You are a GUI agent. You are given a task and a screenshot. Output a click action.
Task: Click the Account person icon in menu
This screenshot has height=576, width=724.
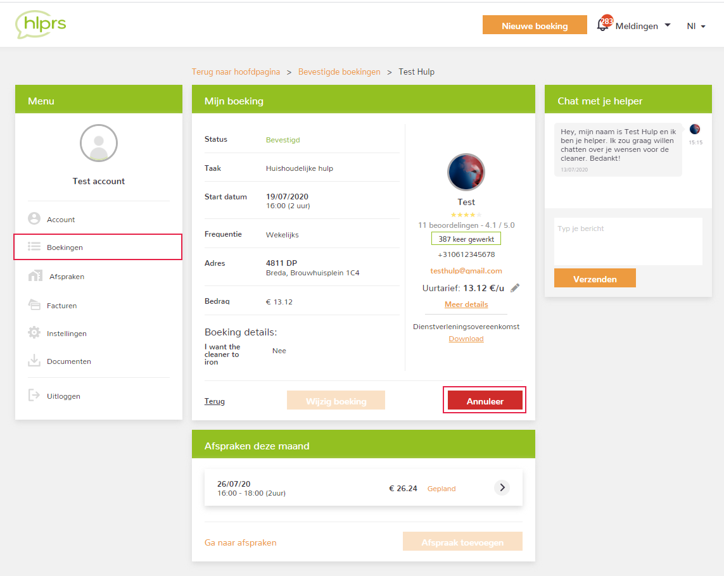pyautogui.click(x=34, y=219)
